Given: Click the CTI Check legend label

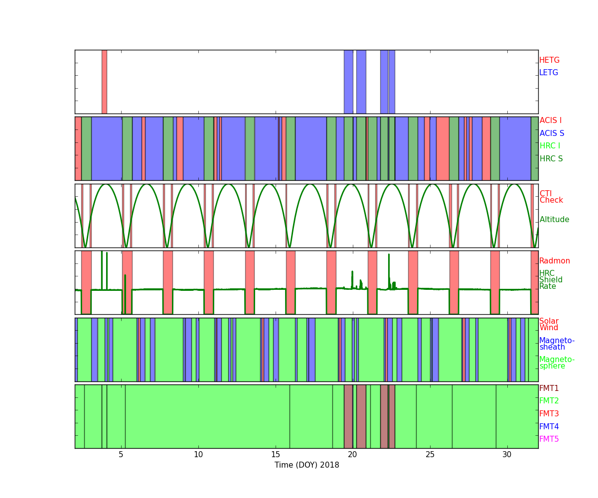Looking at the screenshot, I should coord(551,197).
